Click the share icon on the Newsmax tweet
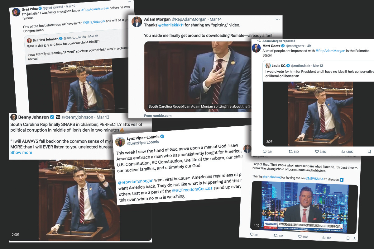This screenshot has width=374, height=249. click(354, 239)
